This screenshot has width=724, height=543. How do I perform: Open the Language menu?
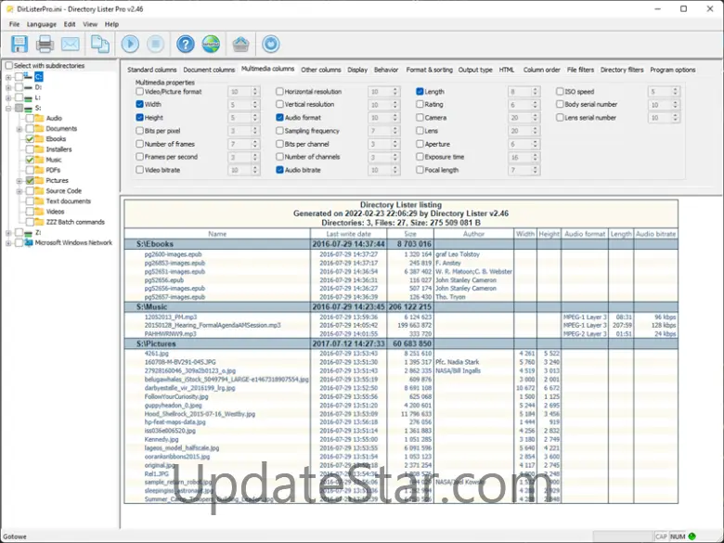(x=42, y=24)
